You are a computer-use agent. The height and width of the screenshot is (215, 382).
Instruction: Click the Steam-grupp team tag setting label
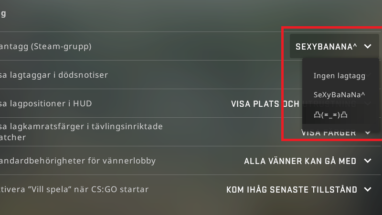pos(45,46)
